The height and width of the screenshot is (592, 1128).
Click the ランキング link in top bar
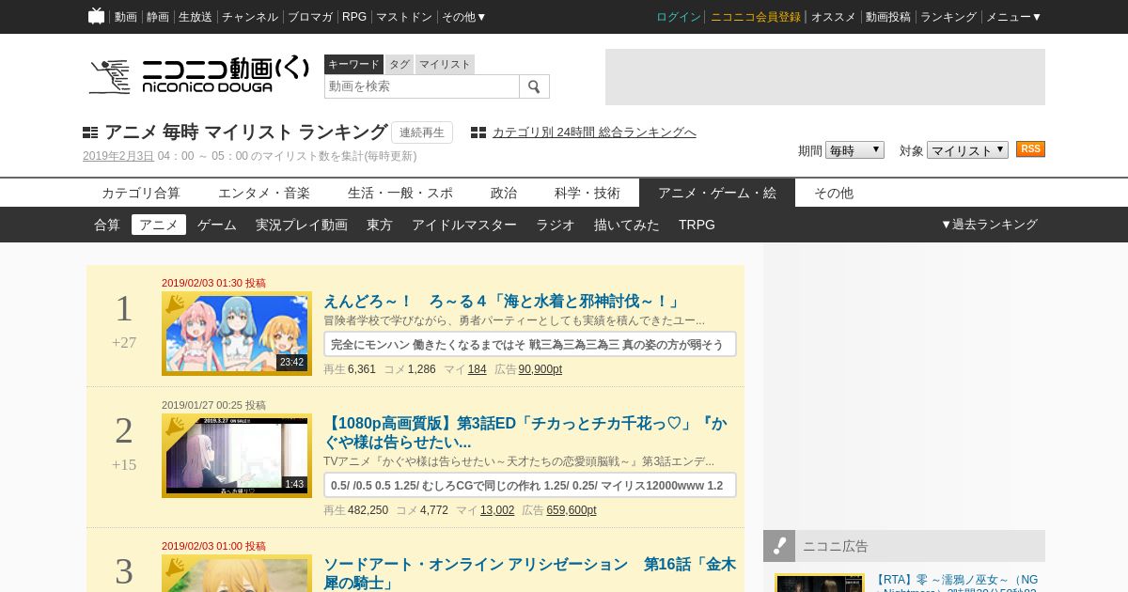click(948, 17)
